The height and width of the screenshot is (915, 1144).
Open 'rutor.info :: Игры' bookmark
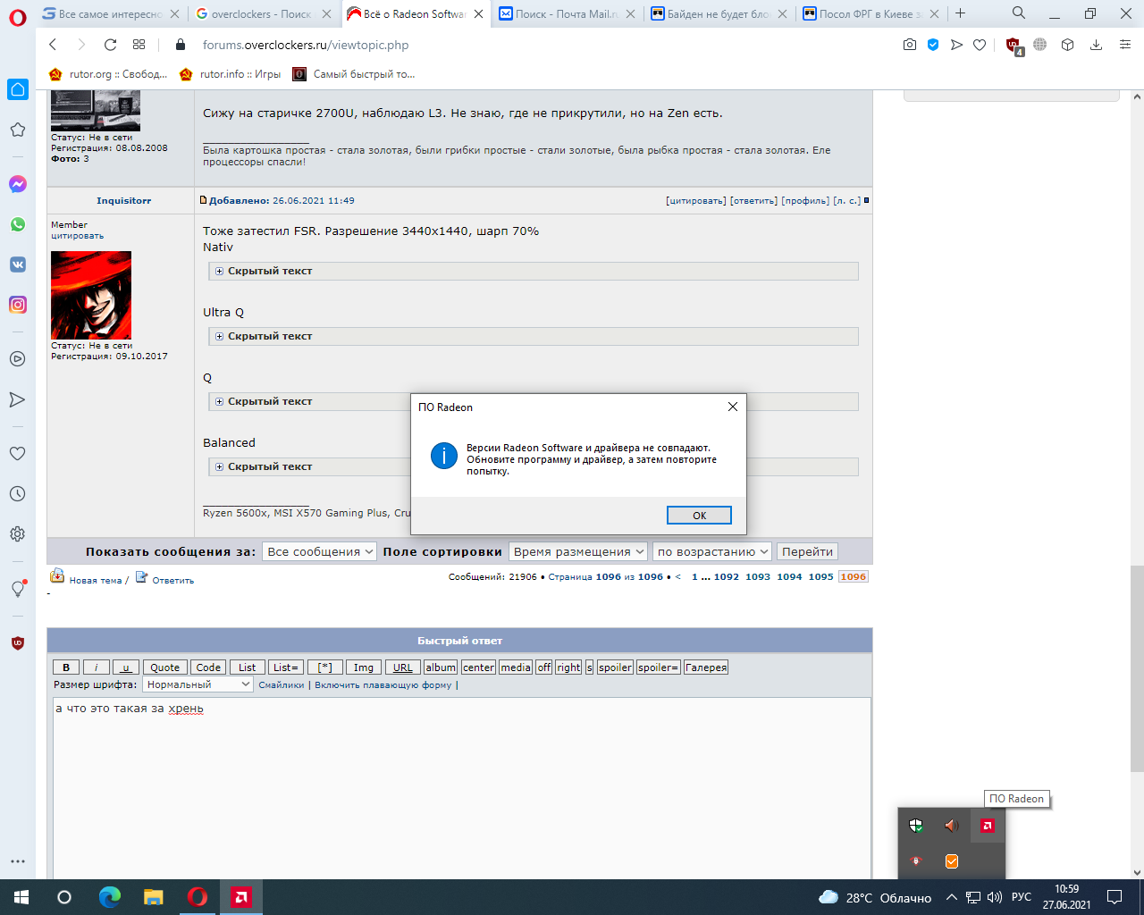231,74
